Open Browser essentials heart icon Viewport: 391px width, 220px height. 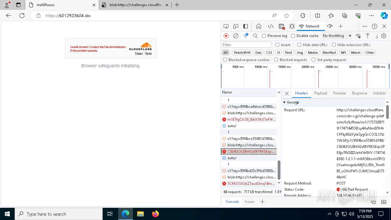358,16
